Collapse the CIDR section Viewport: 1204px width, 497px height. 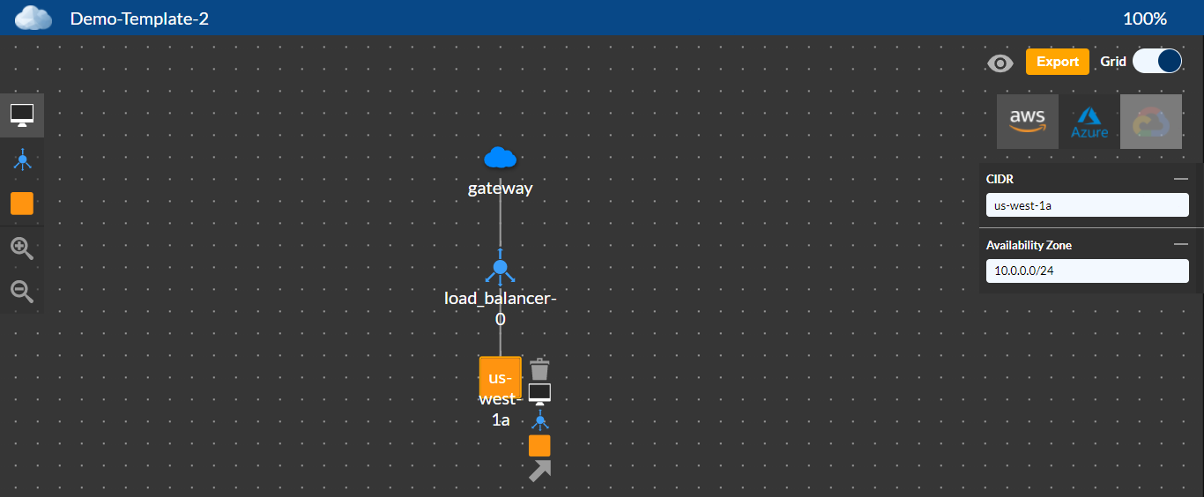coord(1181,179)
